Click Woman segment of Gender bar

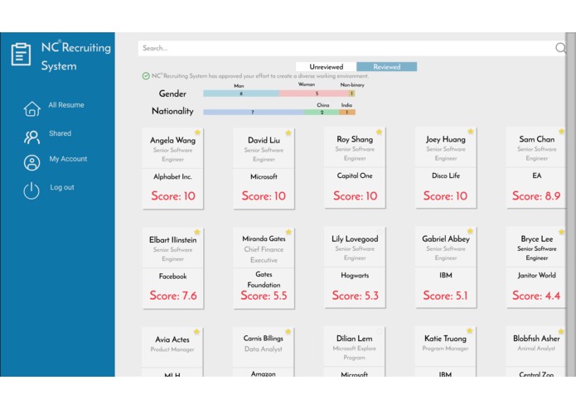point(314,94)
